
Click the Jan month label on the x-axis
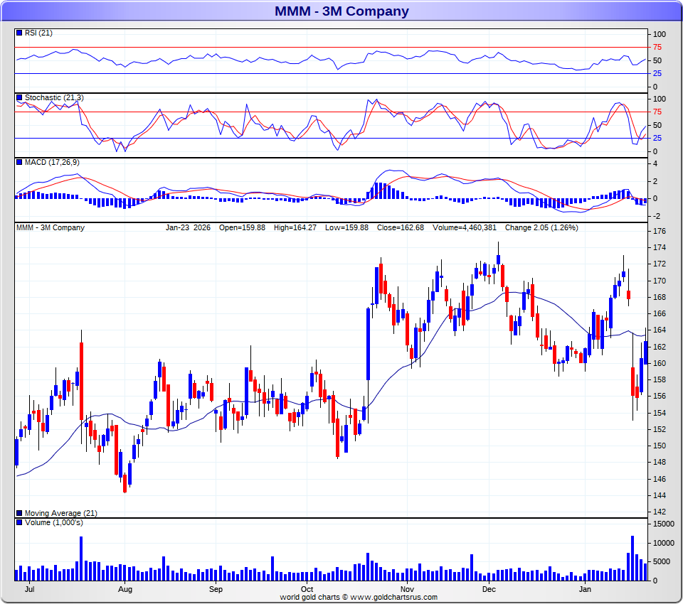click(585, 589)
